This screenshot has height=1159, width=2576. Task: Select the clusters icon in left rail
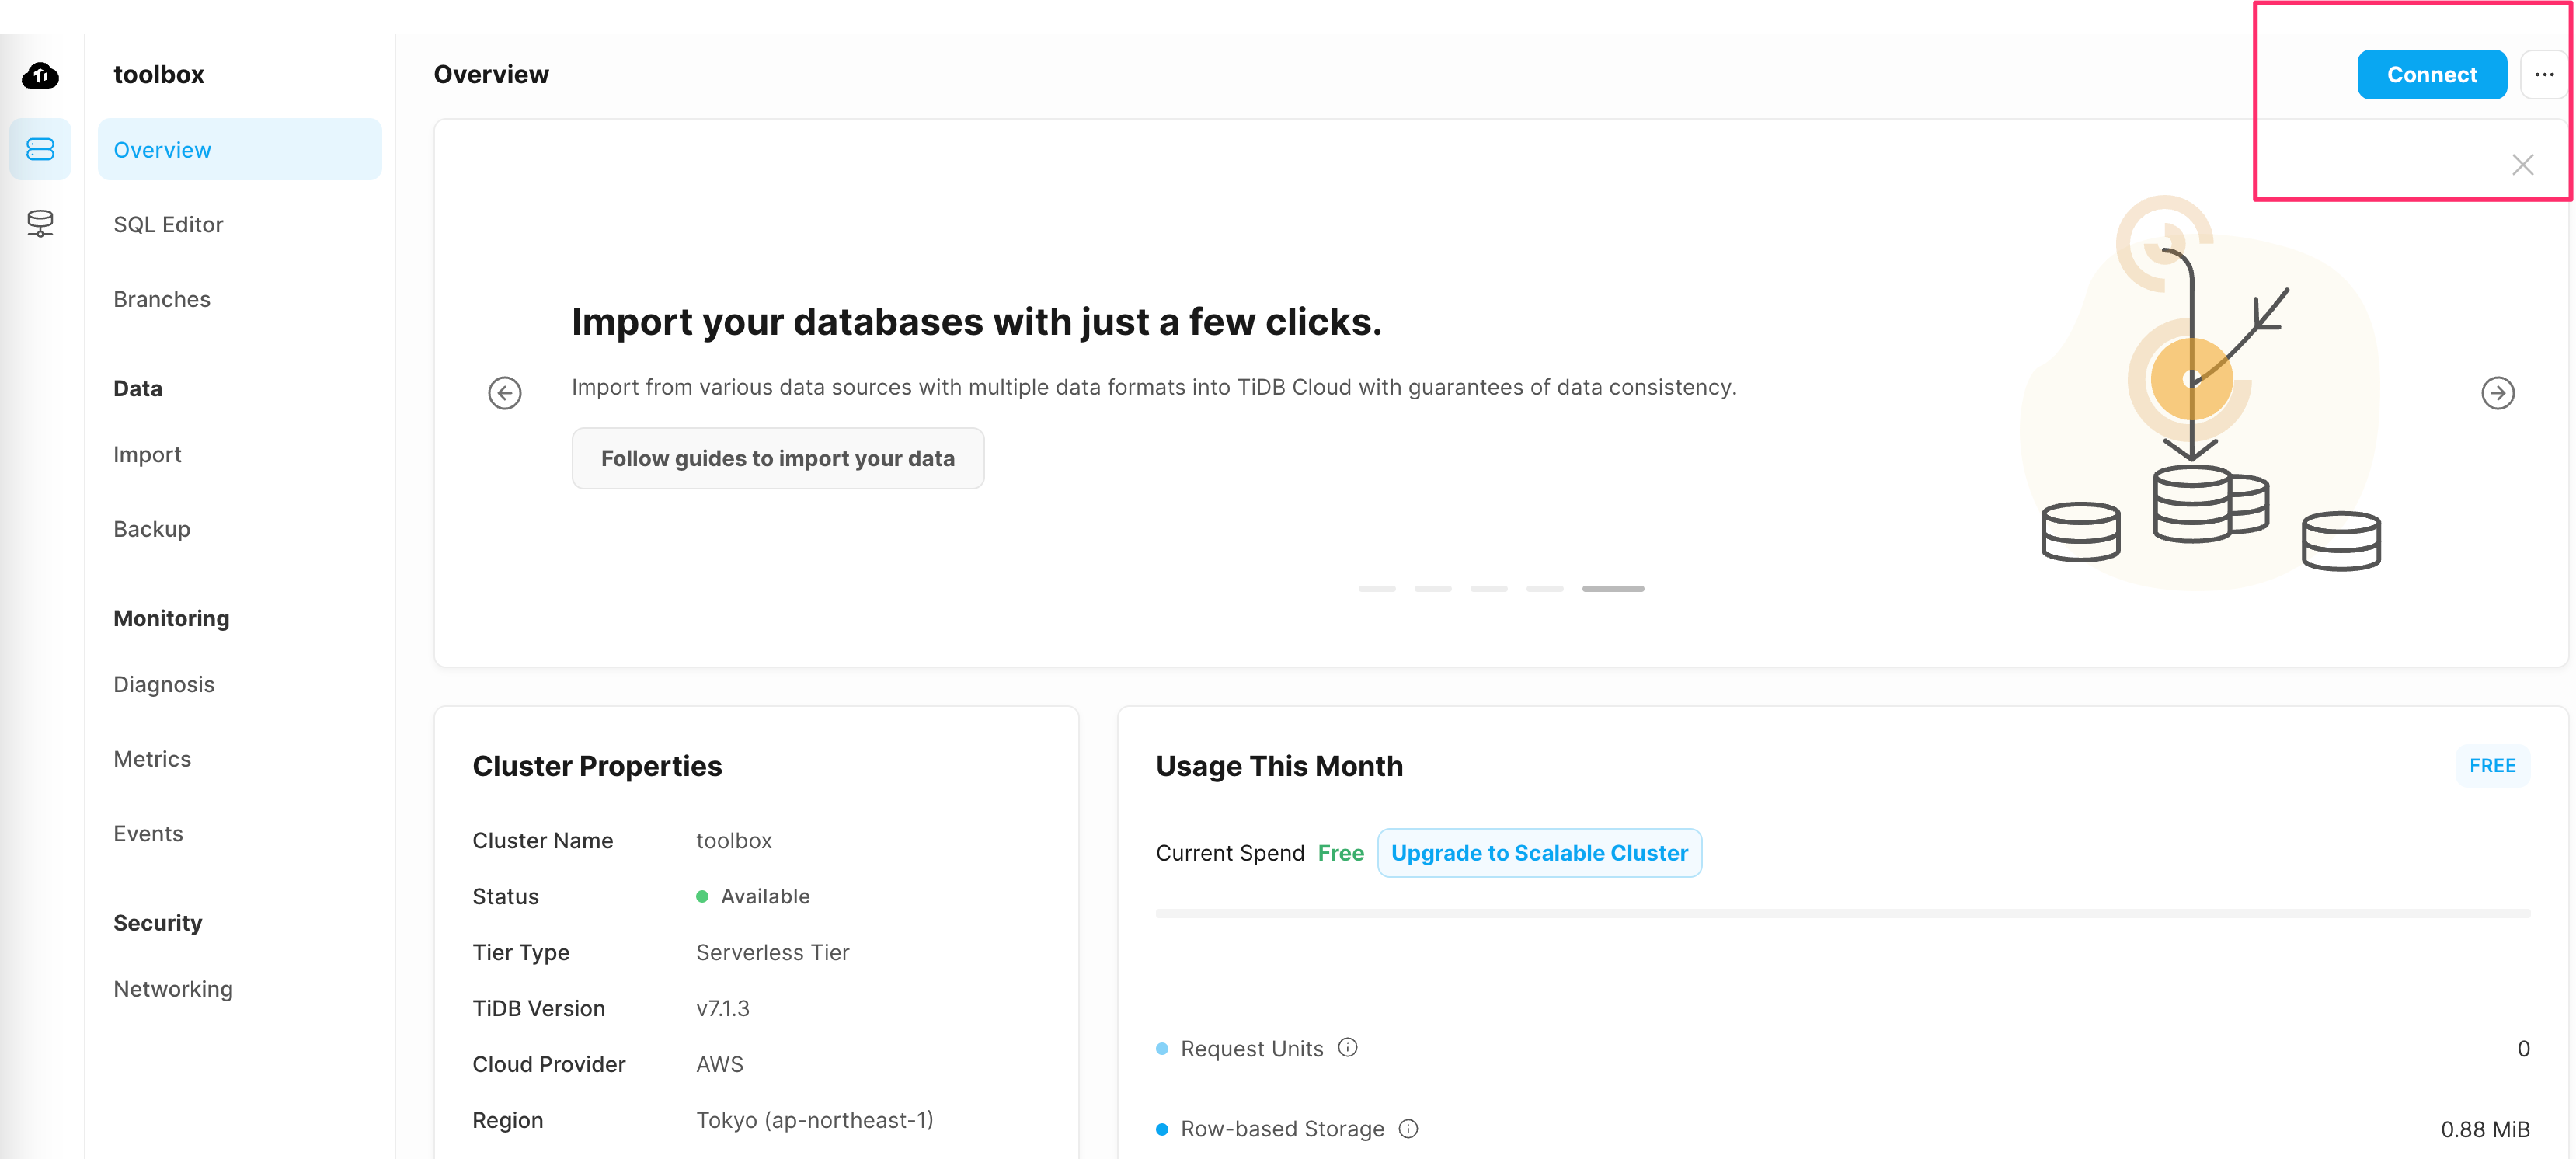tap(40, 149)
